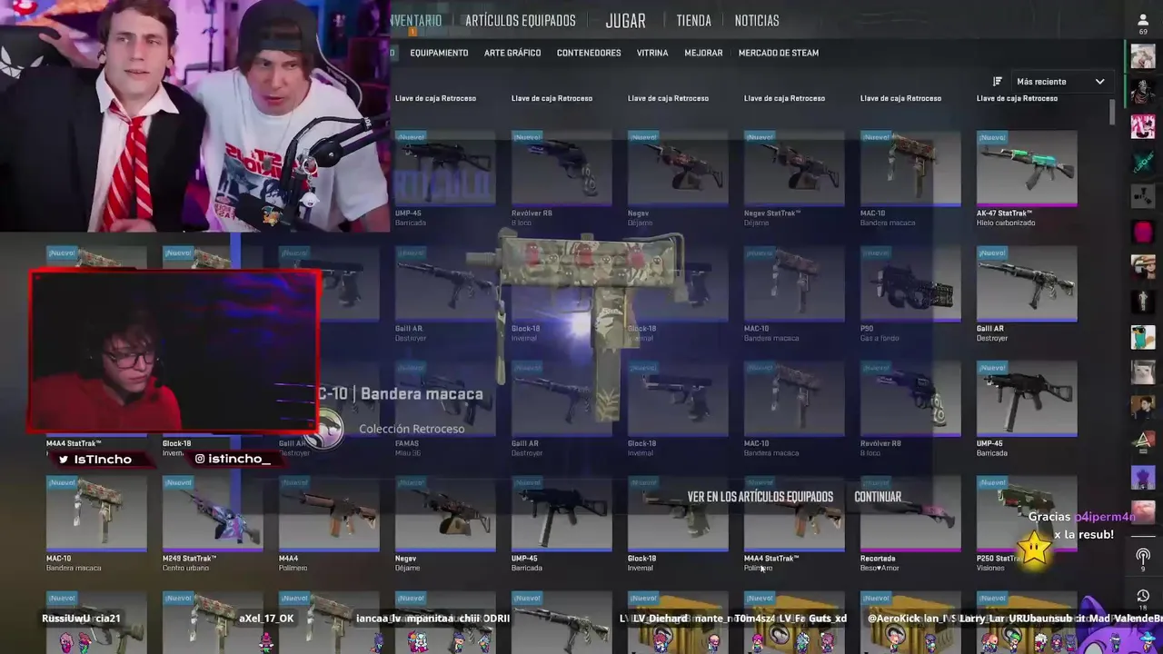1163x654 pixels.
Task: Click the sort order icon beside Más reciente
Action: pyautogui.click(x=998, y=82)
